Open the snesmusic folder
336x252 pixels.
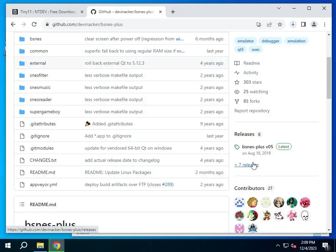coord(40,87)
